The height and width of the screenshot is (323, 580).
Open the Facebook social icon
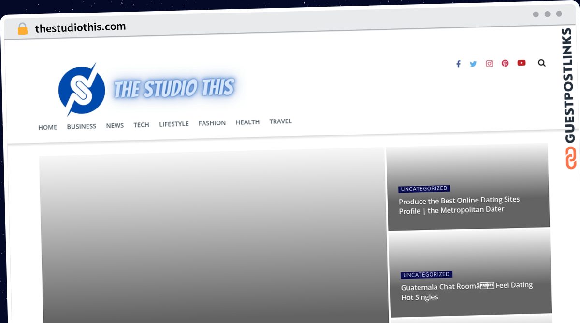coord(458,64)
